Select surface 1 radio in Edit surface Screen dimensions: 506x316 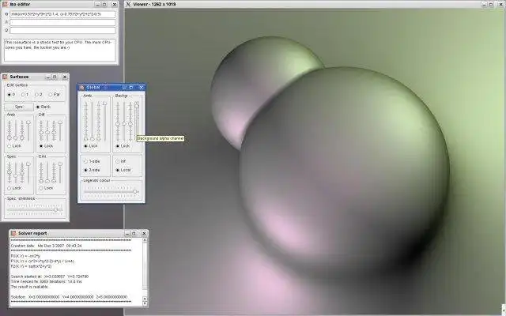point(23,95)
